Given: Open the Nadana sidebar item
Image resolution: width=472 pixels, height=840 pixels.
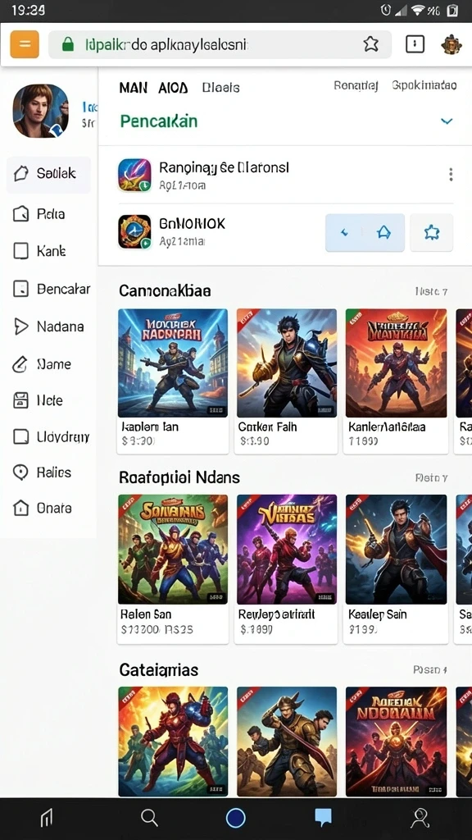Looking at the screenshot, I should coord(48,326).
